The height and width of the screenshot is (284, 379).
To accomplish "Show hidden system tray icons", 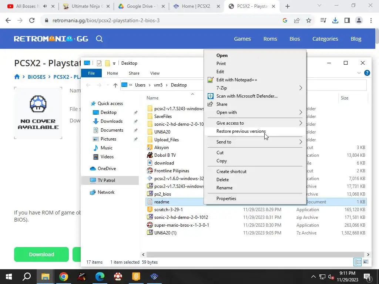I will tap(313, 277).
